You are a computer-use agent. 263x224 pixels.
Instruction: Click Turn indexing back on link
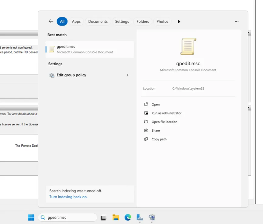(68, 197)
